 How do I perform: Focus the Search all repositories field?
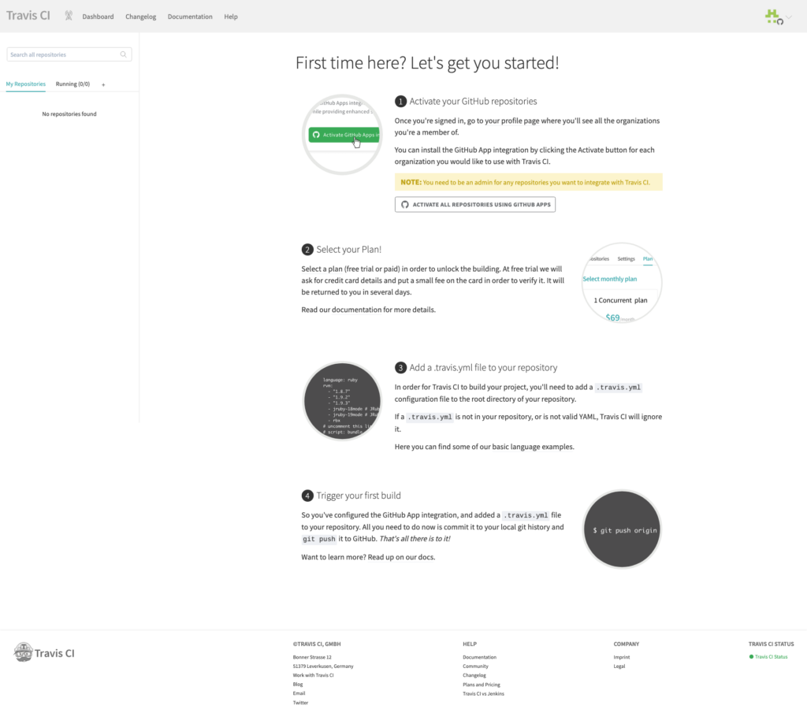[69, 54]
